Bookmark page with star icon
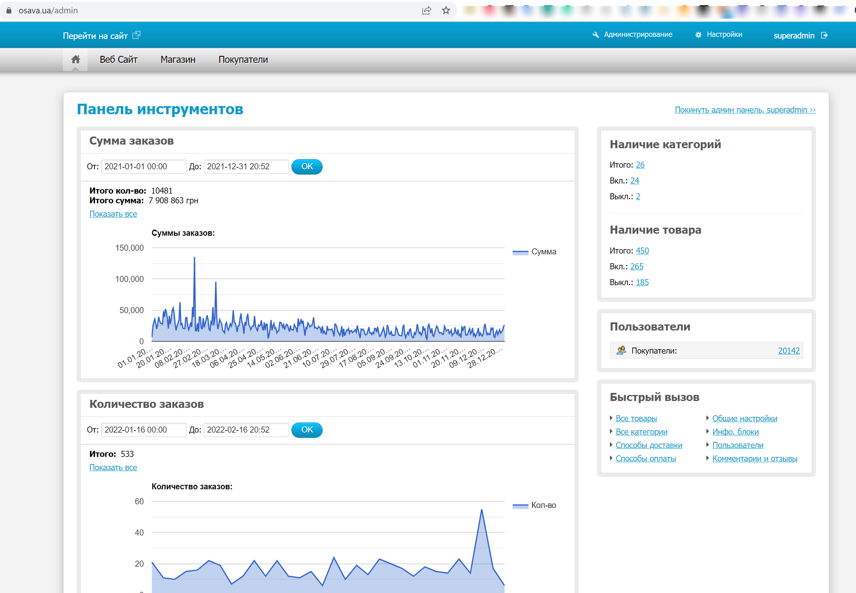 (x=446, y=11)
